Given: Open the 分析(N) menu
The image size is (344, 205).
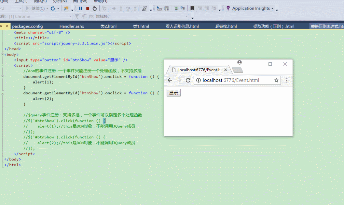Looking at the screenshot, I should [x=60, y=1].
